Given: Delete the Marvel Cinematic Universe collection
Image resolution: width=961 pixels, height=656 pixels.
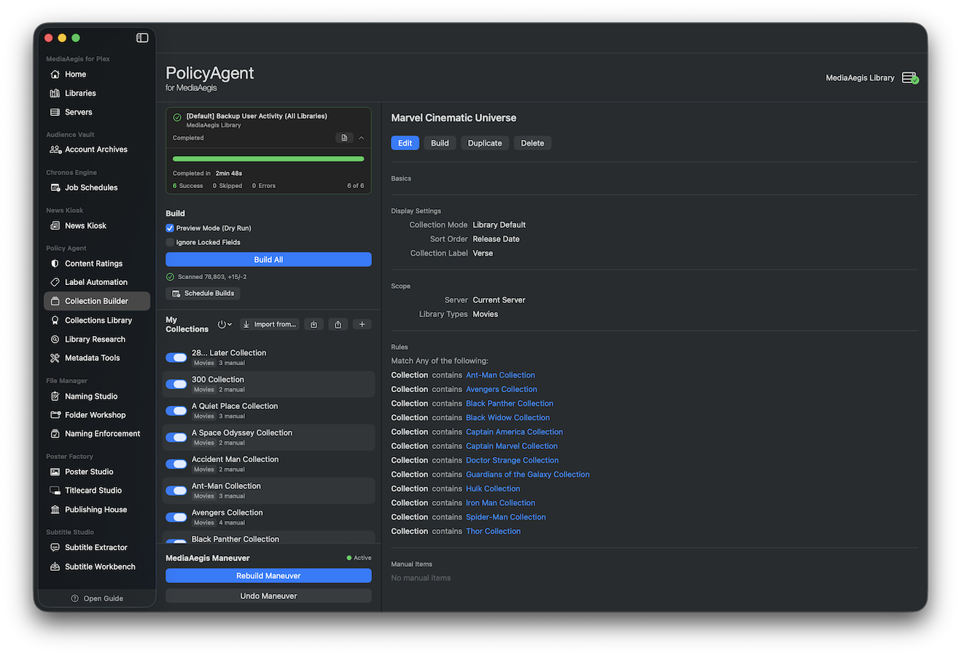Looking at the screenshot, I should [x=532, y=143].
